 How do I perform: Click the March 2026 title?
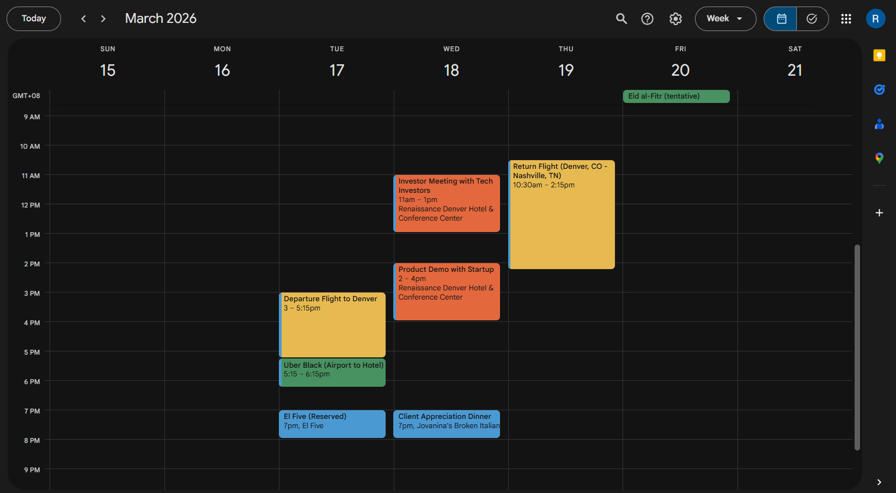click(161, 19)
